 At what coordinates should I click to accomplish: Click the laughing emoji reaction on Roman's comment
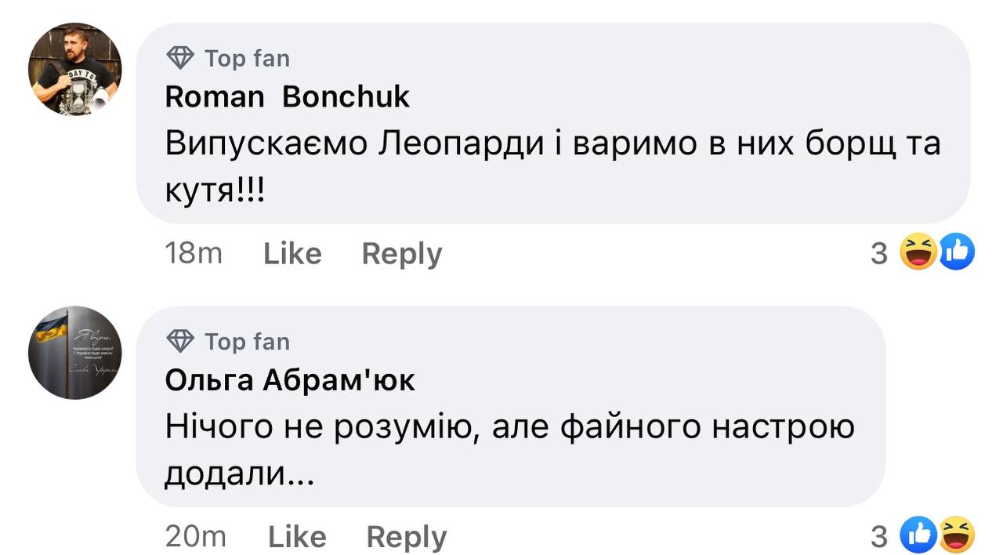(918, 252)
